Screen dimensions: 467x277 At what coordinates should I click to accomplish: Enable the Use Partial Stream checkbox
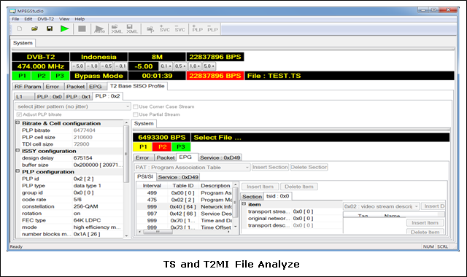pos(136,114)
